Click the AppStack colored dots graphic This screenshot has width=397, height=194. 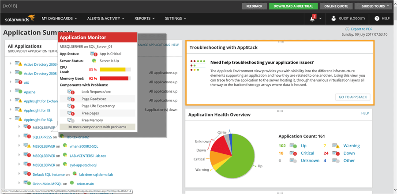pos(197,65)
